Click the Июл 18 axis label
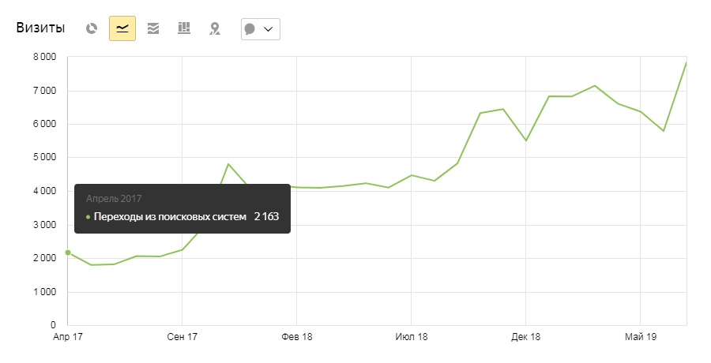Viewport: 711px width, 363px height. pyautogui.click(x=411, y=337)
